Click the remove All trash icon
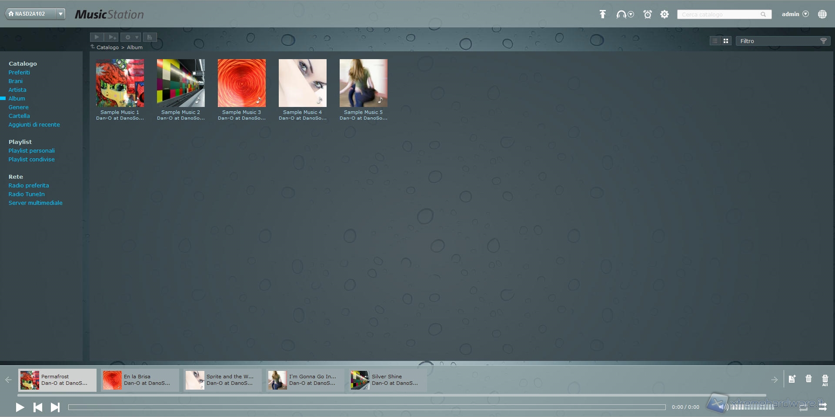This screenshot has width=835, height=417. click(825, 380)
